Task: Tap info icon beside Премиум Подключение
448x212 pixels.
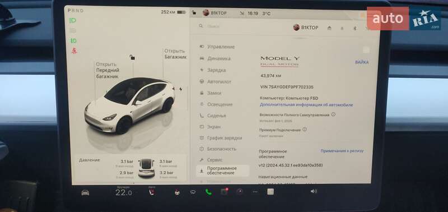Action: 305,130
